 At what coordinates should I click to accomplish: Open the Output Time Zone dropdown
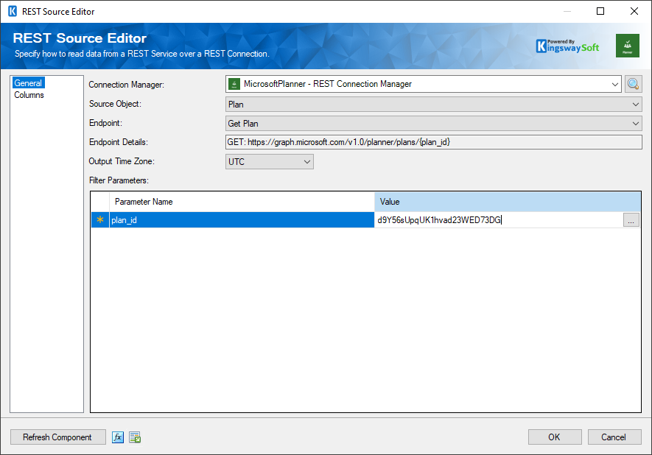pos(308,161)
